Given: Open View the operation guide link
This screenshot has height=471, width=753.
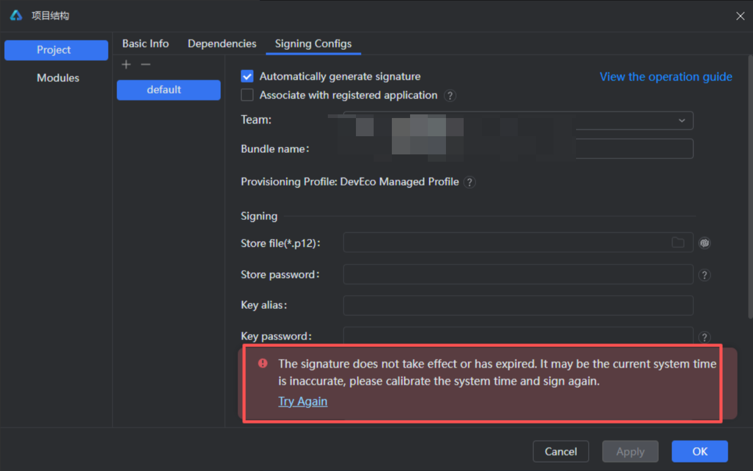Looking at the screenshot, I should (666, 77).
